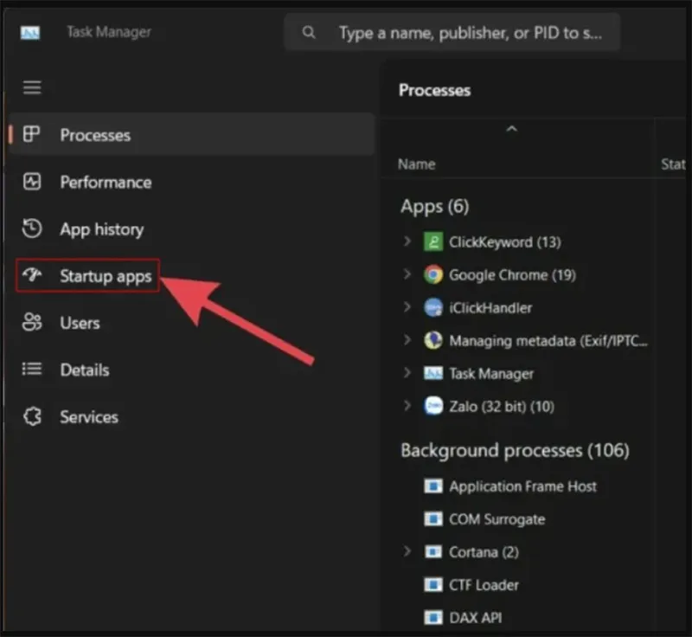This screenshot has height=637, width=692.
Task: Click the Background processes (106) heading
Action: [x=515, y=451]
